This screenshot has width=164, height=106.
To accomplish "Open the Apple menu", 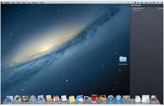I will click(2, 2).
